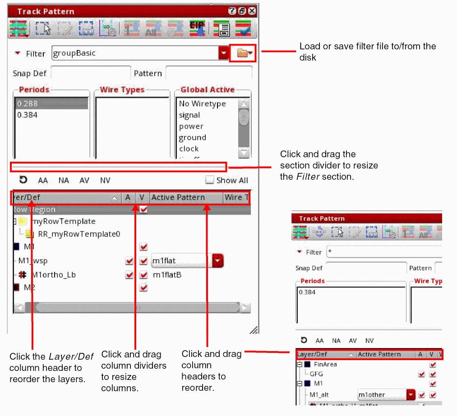Toggle the V checkbox on the M2 row
The image size is (457, 416).
(143, 288)
